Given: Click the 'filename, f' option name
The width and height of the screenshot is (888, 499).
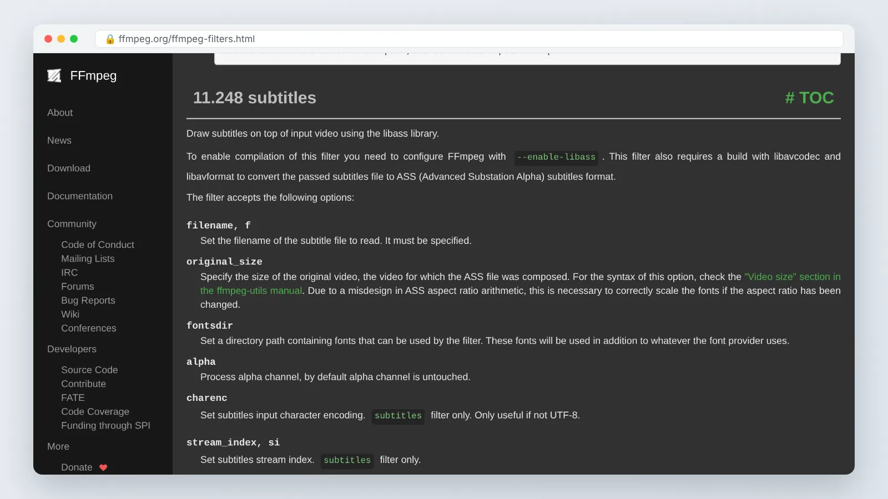Looking at the screenshot, I should tap(218, 225).
